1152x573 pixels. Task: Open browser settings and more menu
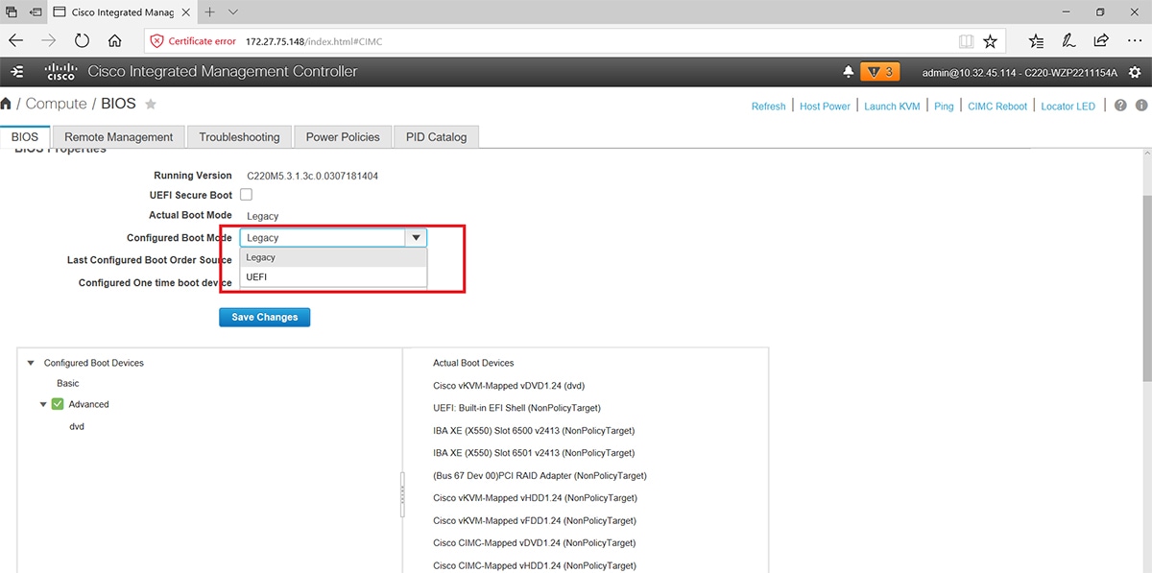[x=1134, y=41]
